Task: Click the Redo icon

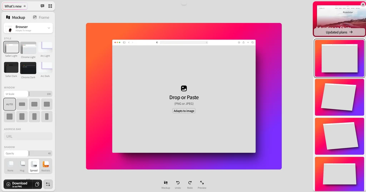Action: pyautogui.click(x=190, y=183)
